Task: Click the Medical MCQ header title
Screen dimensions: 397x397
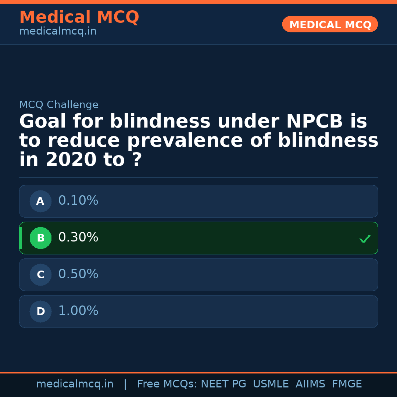Action: point(79,17)
